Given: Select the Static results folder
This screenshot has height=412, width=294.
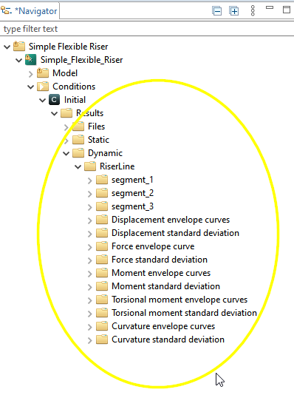Looking at the screenshot, I should [98, 140].
